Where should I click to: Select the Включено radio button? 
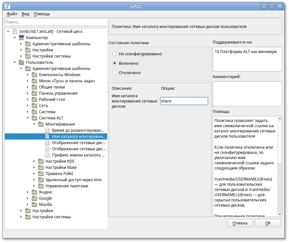[x=115, y=63]
